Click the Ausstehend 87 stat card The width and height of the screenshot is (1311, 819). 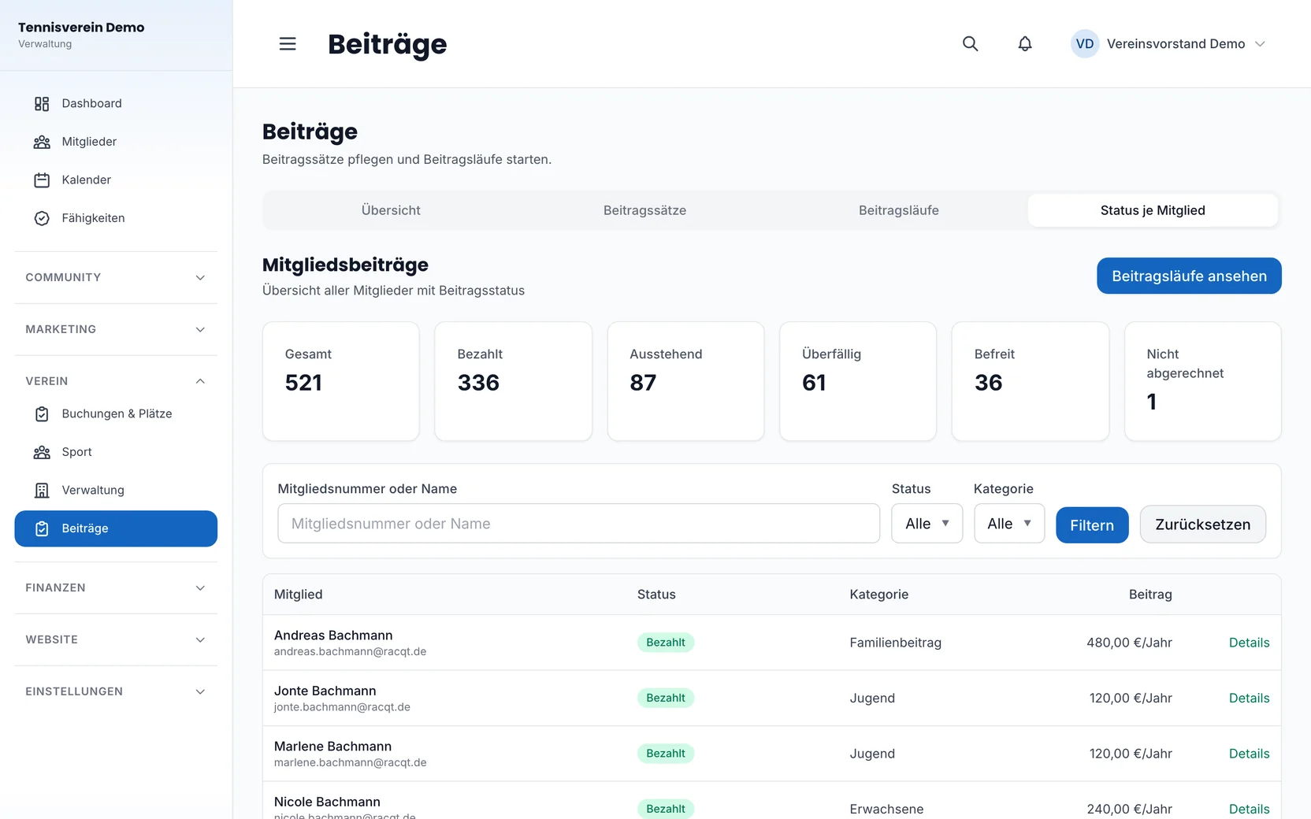[685, 381]
